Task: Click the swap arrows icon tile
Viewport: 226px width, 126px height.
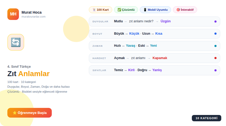Action: tap(16, 42)
